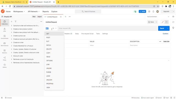Click the environment quick look eye icon
Screen dimensions: 176x99
(173, 16)
